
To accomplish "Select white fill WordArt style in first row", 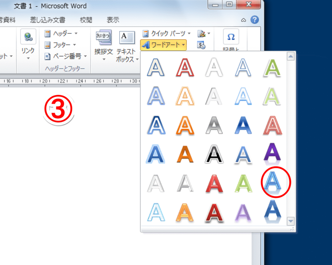I will (x=214, y=67).
